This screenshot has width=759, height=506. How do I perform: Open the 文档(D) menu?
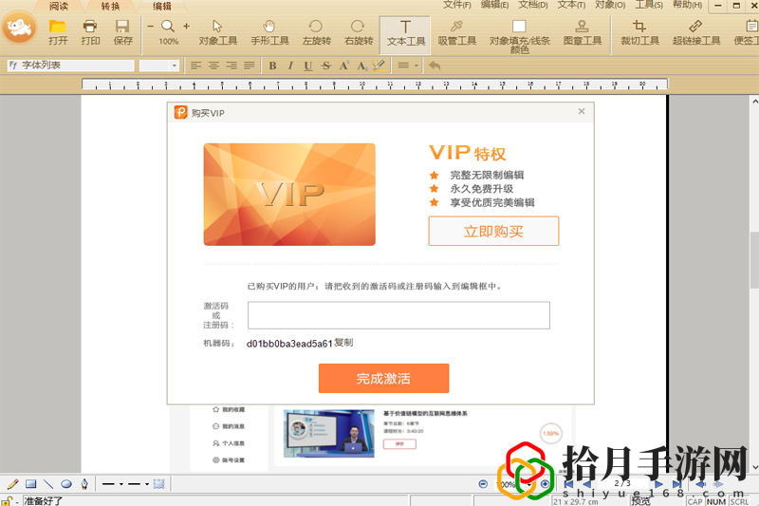533,5
